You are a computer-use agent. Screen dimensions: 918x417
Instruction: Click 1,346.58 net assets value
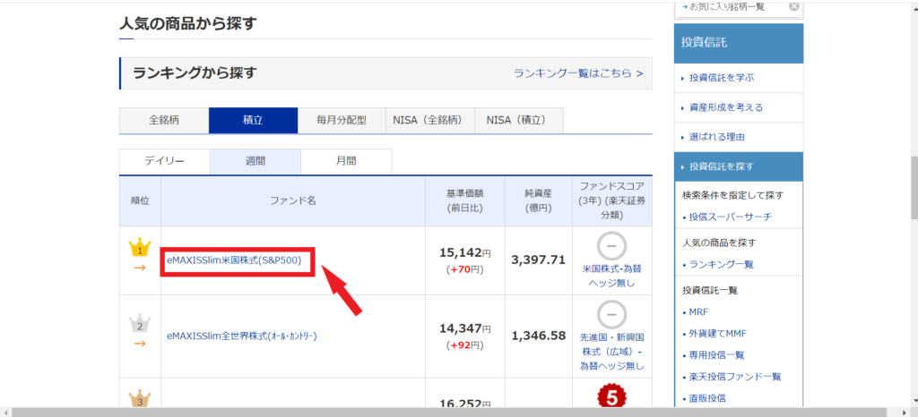click(x=539, y=336)
